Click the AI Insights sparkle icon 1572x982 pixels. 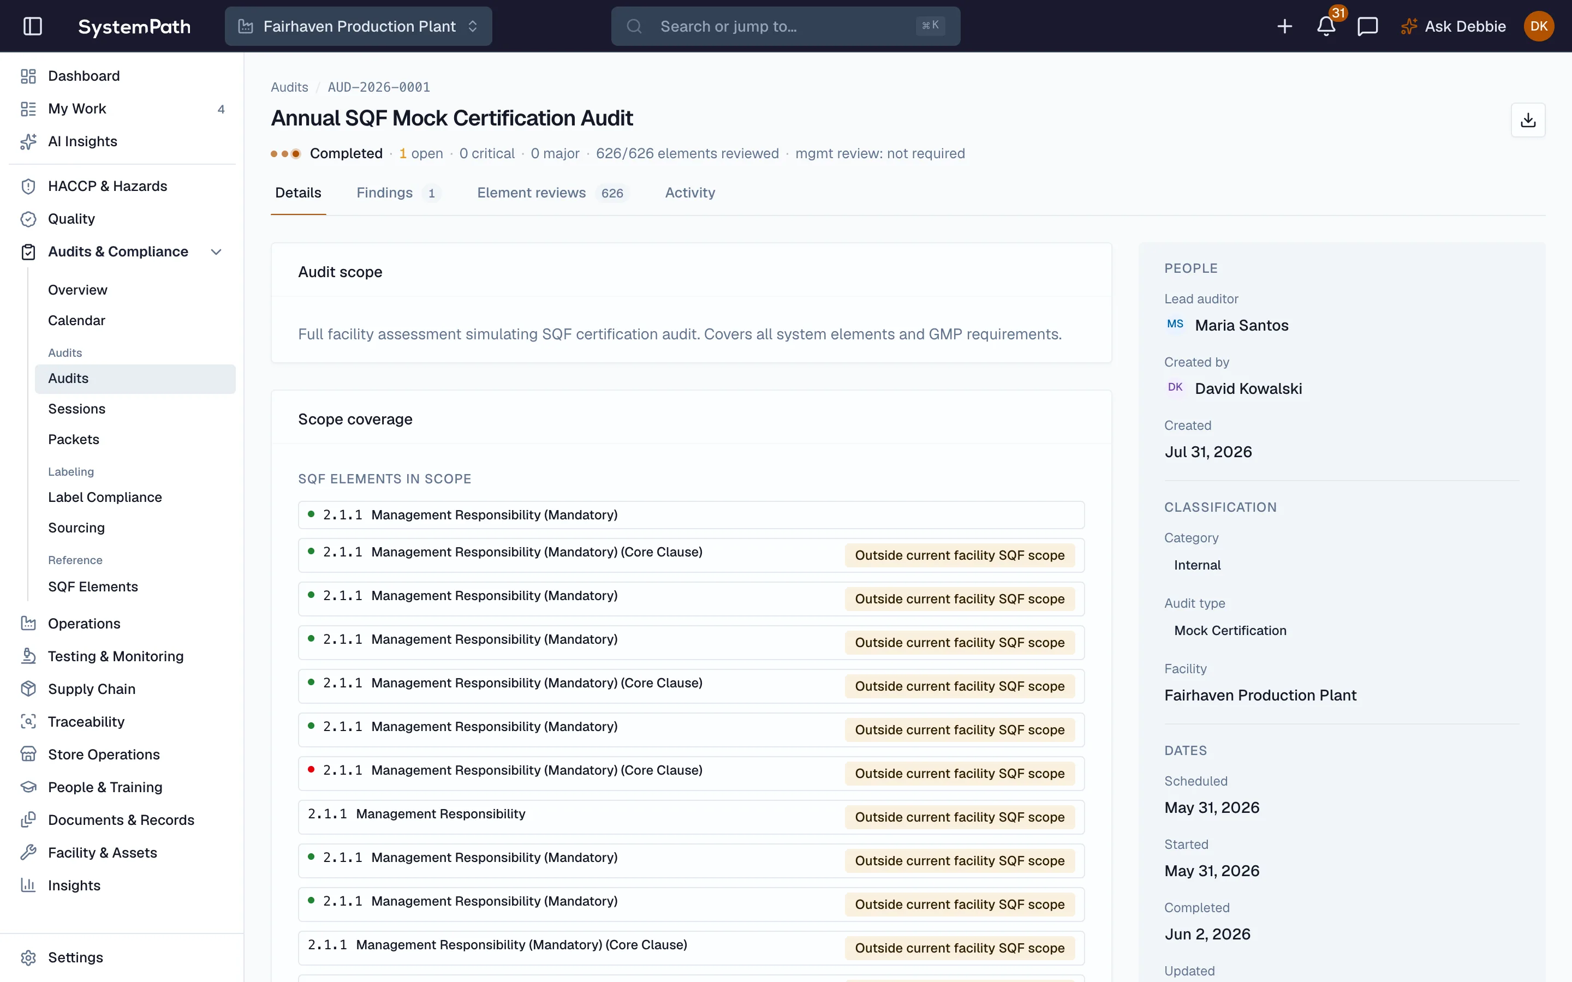(x=28, y=142)
